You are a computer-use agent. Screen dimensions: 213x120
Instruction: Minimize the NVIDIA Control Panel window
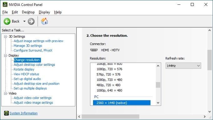pyautogui.click(x=179, y=4)
